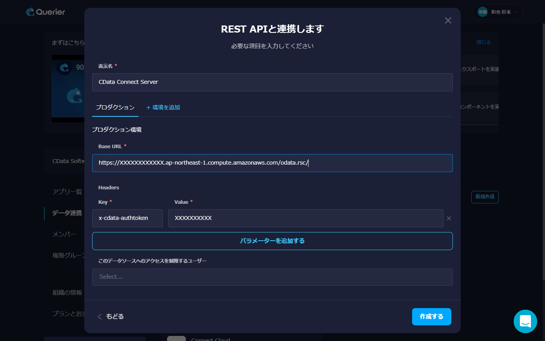Open the user account dropdown

point(498,12)
